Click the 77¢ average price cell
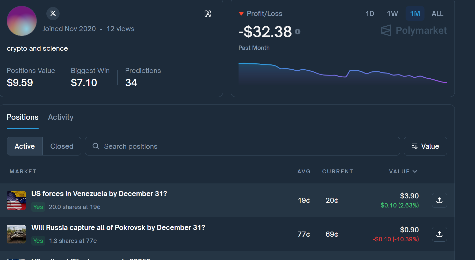 tap(304, 234)
